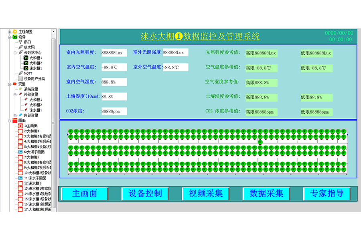Click the 室内光照强度 value field
Viewport: 361px width, 240px height.
(114, 52)
